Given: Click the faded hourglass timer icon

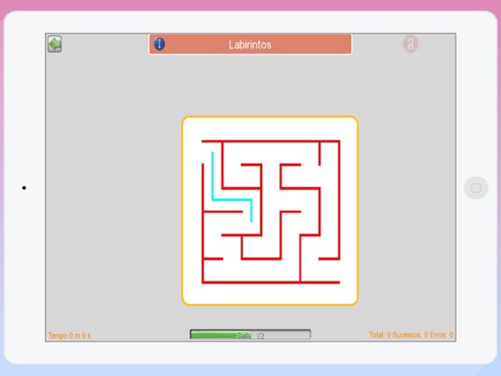Looking at the screenshot, I should point(410,44).
